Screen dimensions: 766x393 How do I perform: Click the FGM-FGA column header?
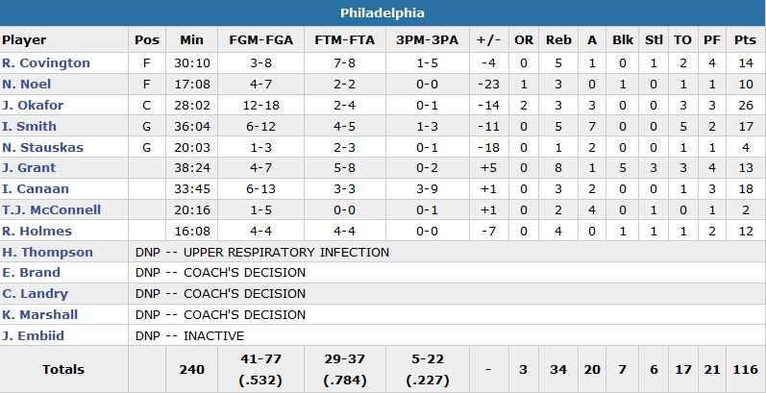click(x=259, y=40)
